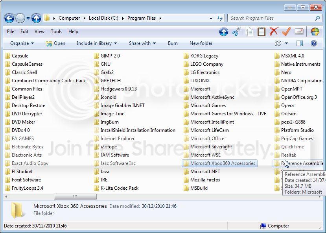
Task: Click the Change your view icon
Action: pos(278,43)
